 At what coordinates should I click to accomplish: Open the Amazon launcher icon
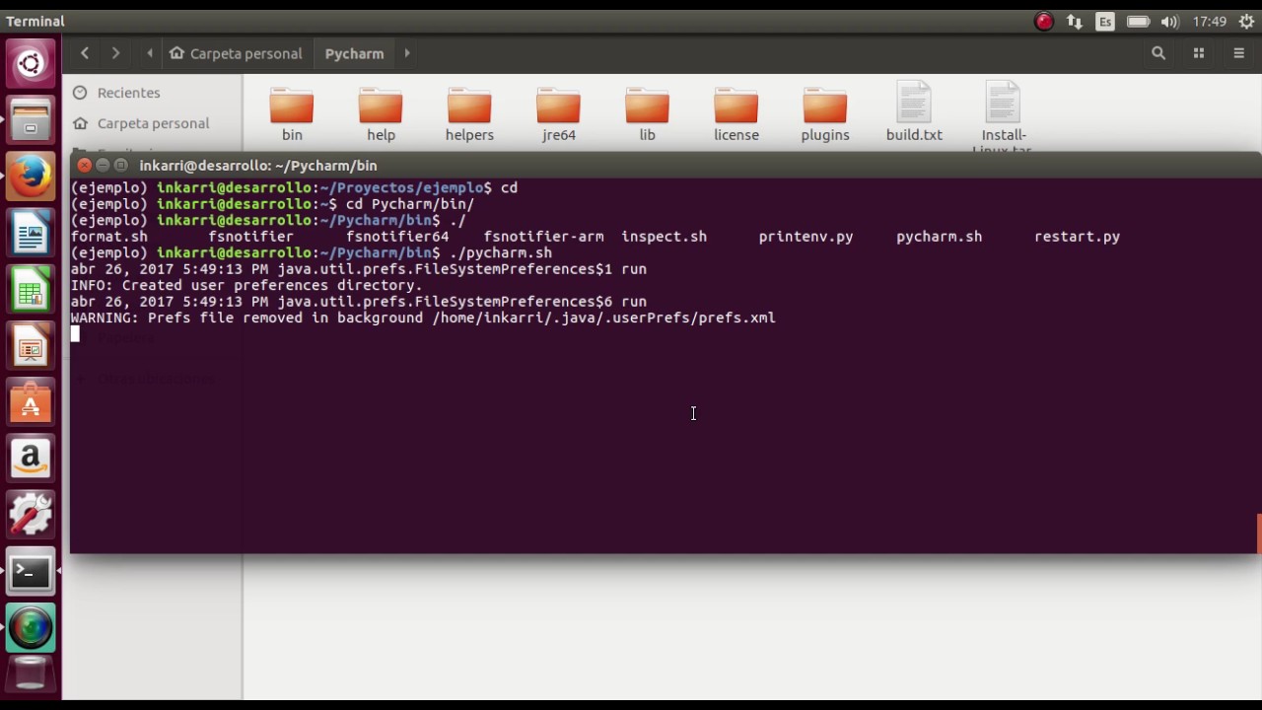click(x=31, y=460)
